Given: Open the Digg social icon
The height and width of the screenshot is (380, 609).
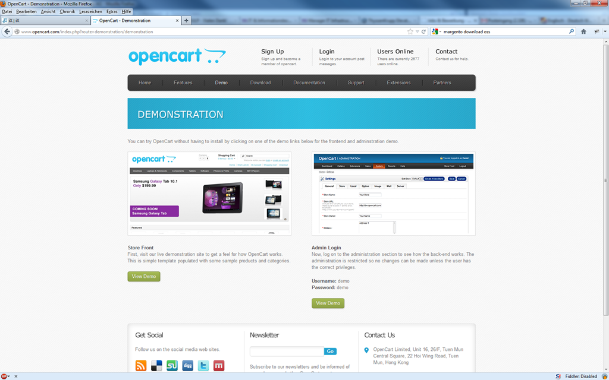Looking at the screenshot, I should [187, 366].
